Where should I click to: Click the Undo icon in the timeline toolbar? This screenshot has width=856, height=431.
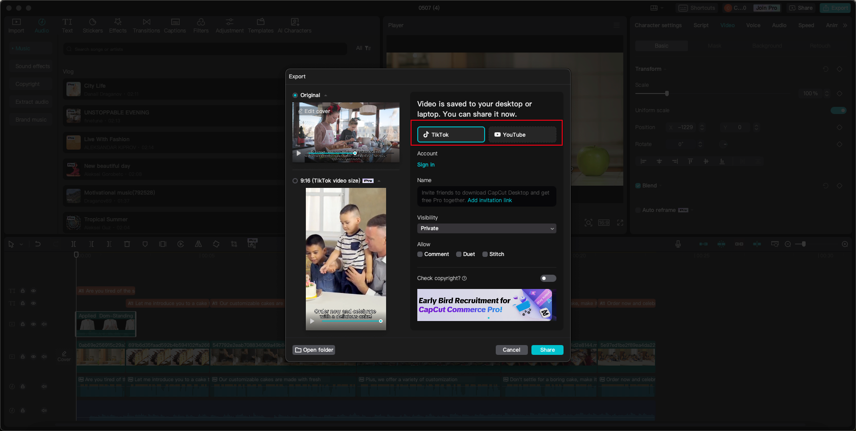coord(38,244)
